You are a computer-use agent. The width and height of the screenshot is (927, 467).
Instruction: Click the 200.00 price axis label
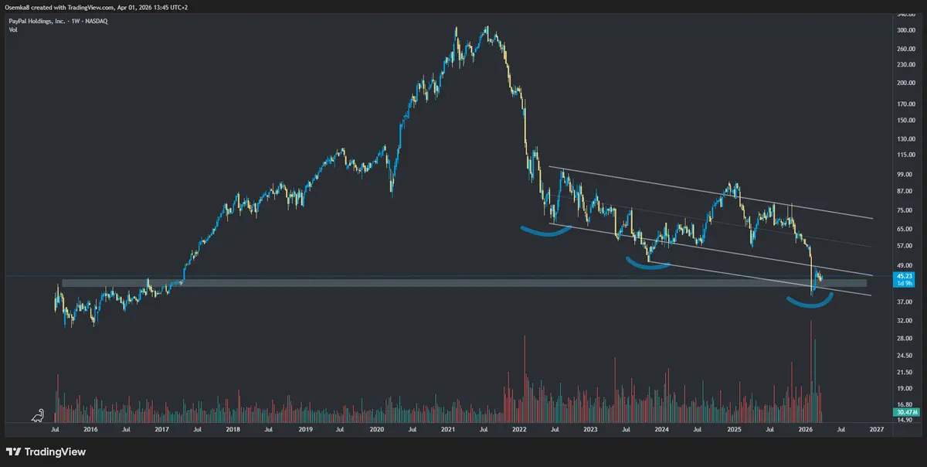pyautogui.click(x=905, y=83)
